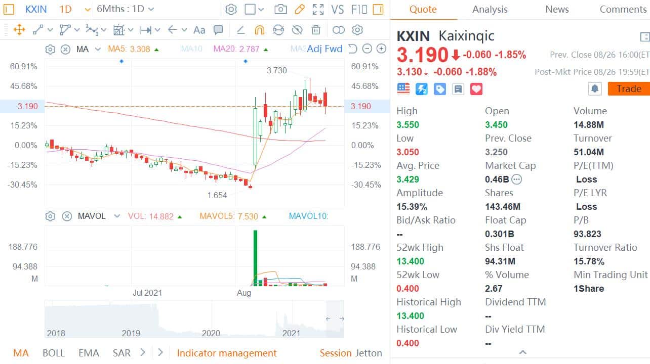650x364 pixels.
Task: Hide all drawings with the eye icon
Action: (x=297, y=30)
